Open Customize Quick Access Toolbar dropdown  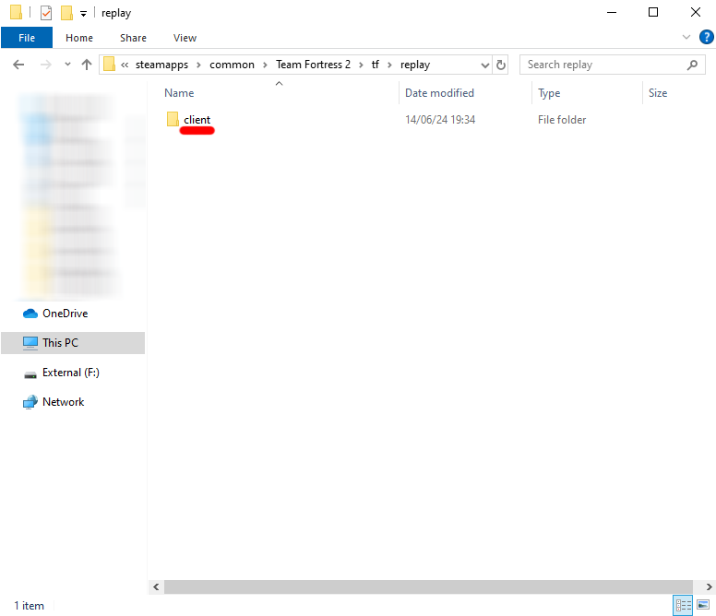click(x=84, y=14)
